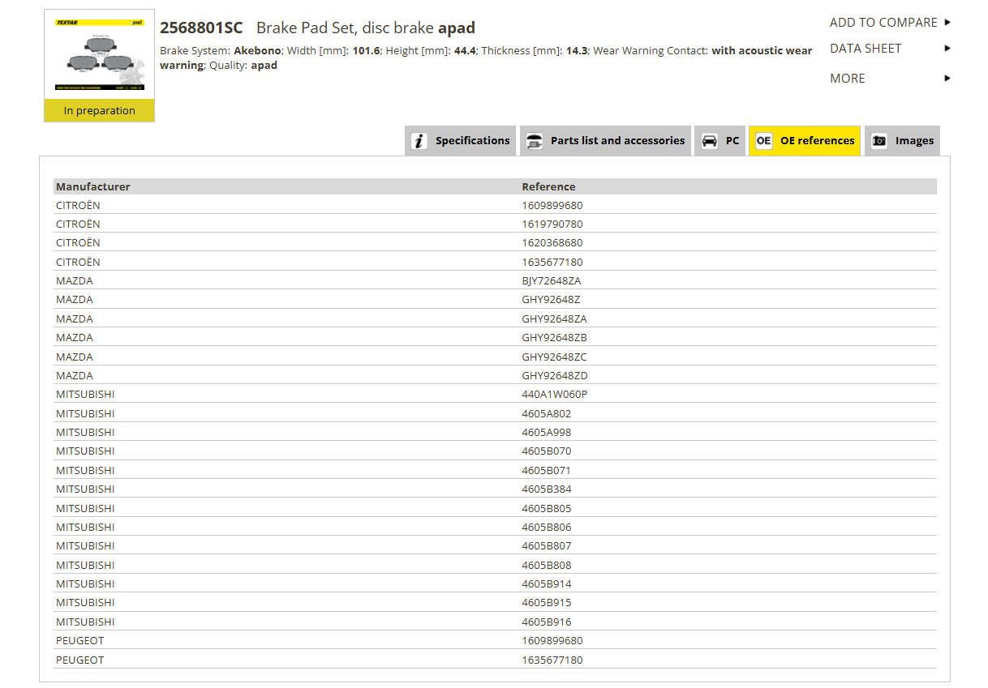Open Parts list and accessories tab
This screenshot has height=688, width=988.
[605, 141]
